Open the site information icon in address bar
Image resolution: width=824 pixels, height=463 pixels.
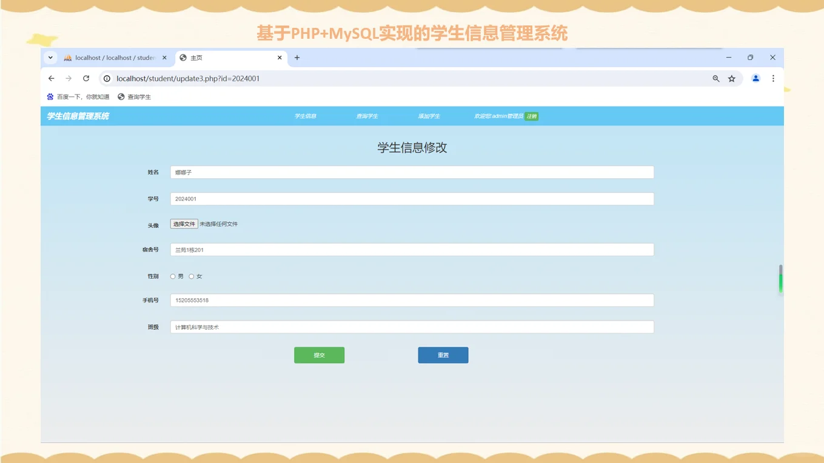pos(106,78)
